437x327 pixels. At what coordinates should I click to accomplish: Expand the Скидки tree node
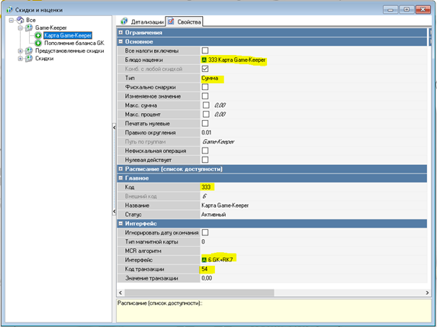(20, 58)
